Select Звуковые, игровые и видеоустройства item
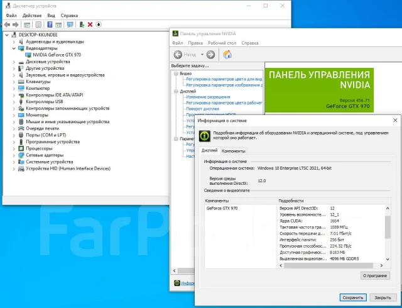The width and height of the screenshot is (402, 308). point(65,75)
